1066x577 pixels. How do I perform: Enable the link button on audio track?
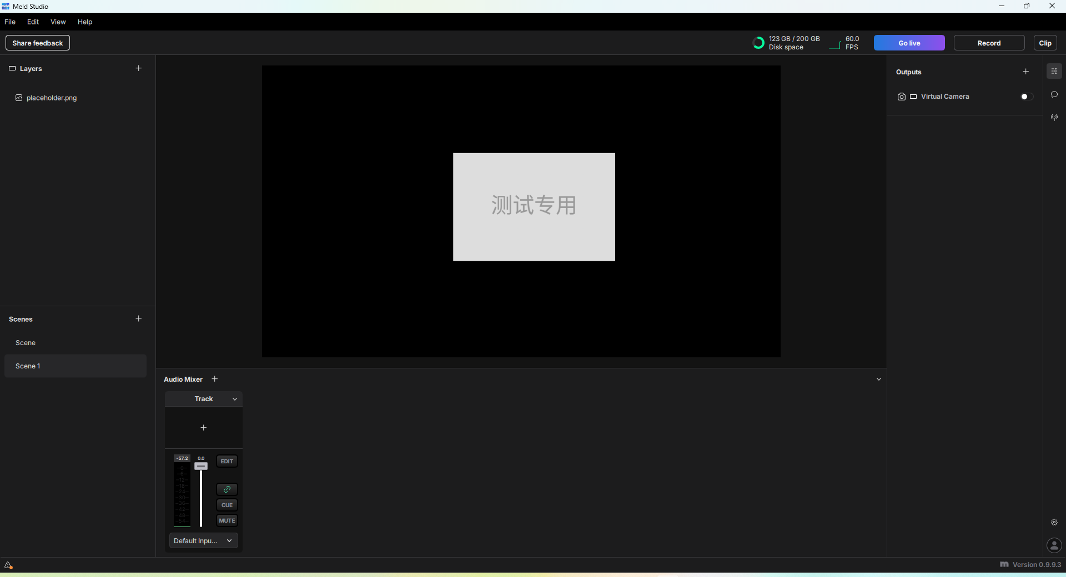[x=227, y=489]
